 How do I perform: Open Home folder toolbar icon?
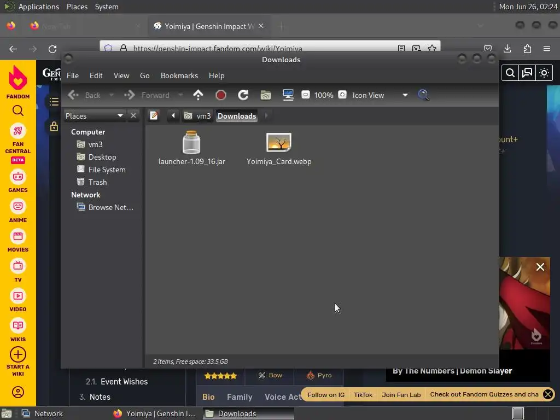pos(265,95)
